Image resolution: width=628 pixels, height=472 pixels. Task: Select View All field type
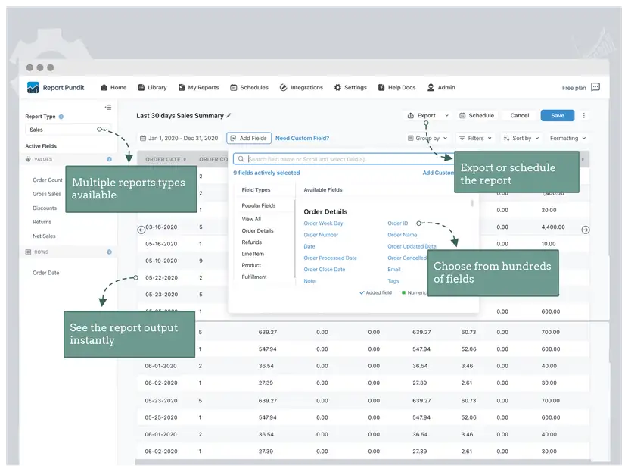pos(251,219)
